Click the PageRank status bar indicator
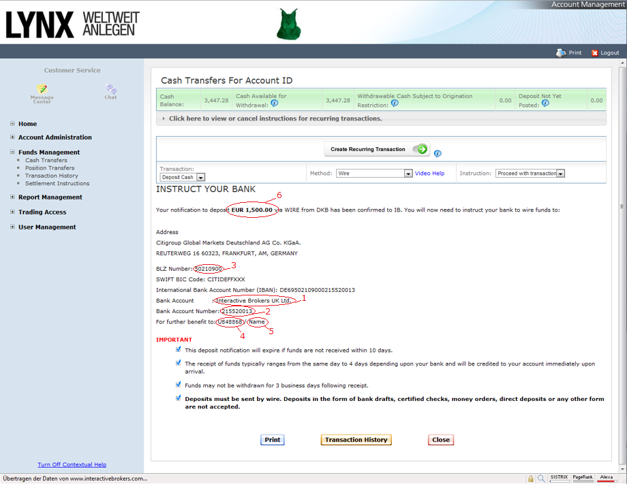Viewport: 627px width, 484px height. (x=583, y=478)
